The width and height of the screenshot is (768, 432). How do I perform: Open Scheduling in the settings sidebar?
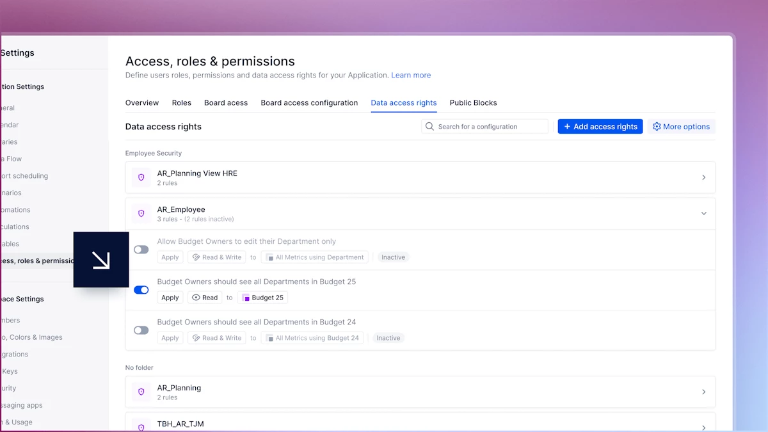(24, 176)
